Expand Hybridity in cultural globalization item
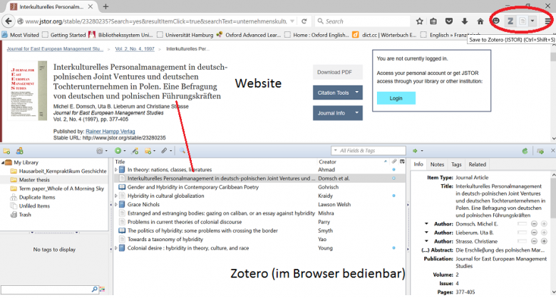Viewport: 556px width, 298px height. click(116, 196)
